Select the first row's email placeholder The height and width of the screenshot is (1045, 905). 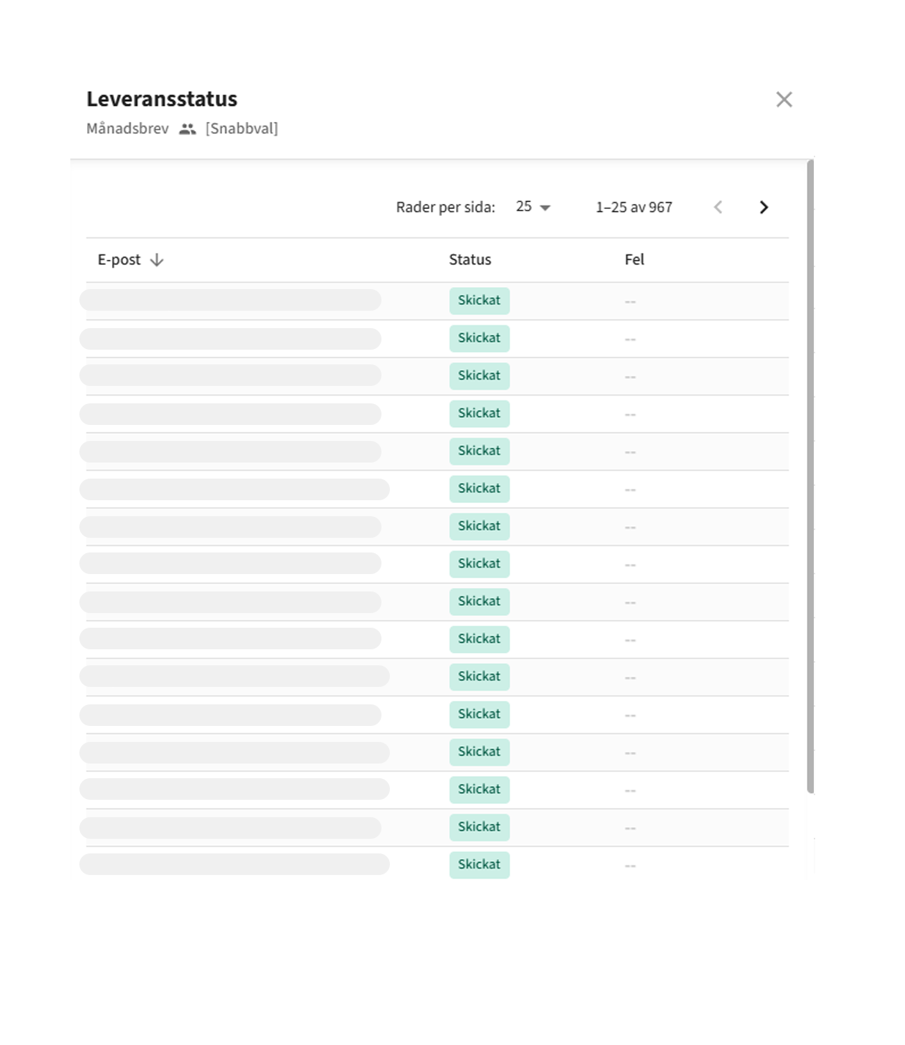(230, 300)
